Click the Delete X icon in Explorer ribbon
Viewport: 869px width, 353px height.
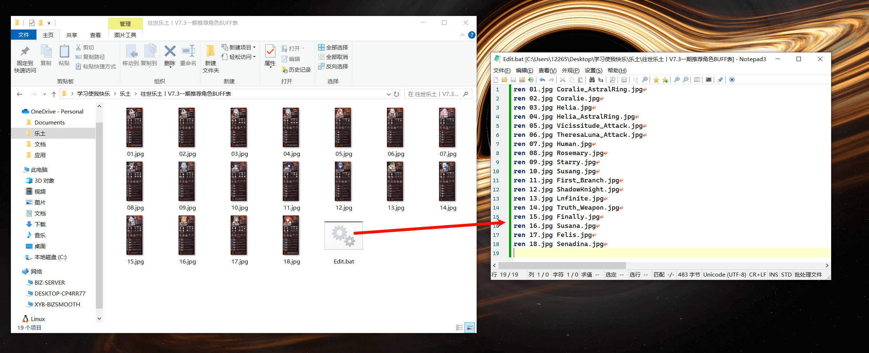coord(170,56)
